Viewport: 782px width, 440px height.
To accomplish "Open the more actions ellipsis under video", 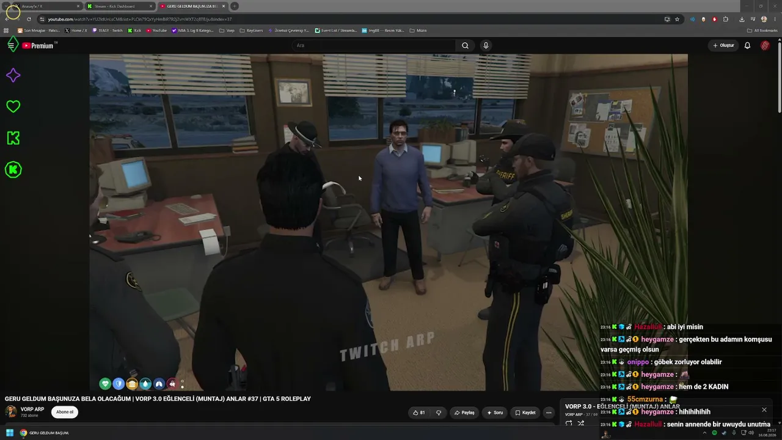I will point(549,413).
